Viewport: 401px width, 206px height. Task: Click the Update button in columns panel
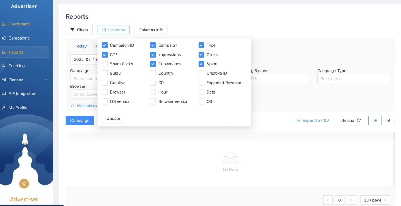click(113, 119)
